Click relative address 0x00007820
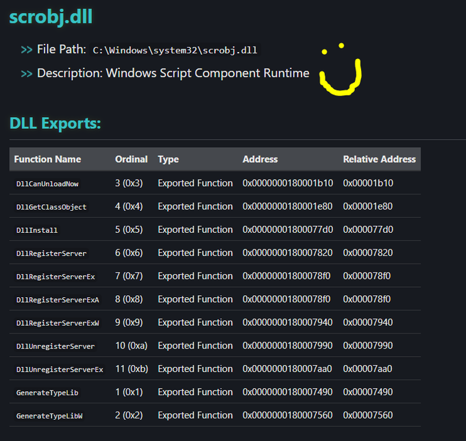The image size is (466, 441). tap(368, 253)
